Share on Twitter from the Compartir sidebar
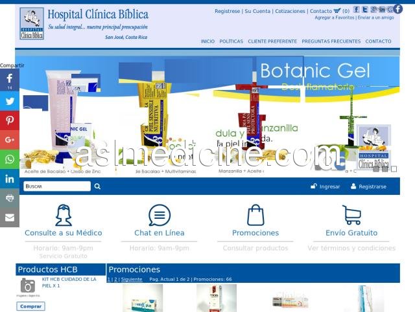415x312 pixels. pyautogui.click(x=10, y=101)
